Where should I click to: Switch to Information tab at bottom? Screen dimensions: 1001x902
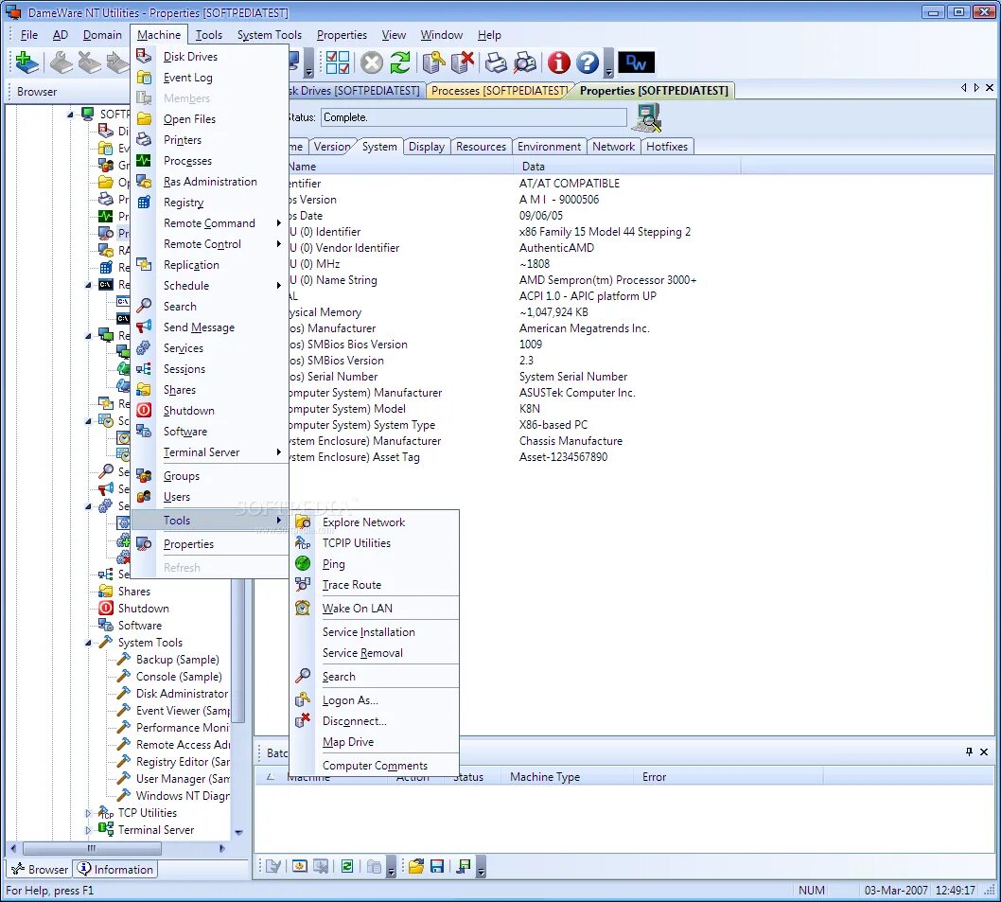[x=115, y=869]
